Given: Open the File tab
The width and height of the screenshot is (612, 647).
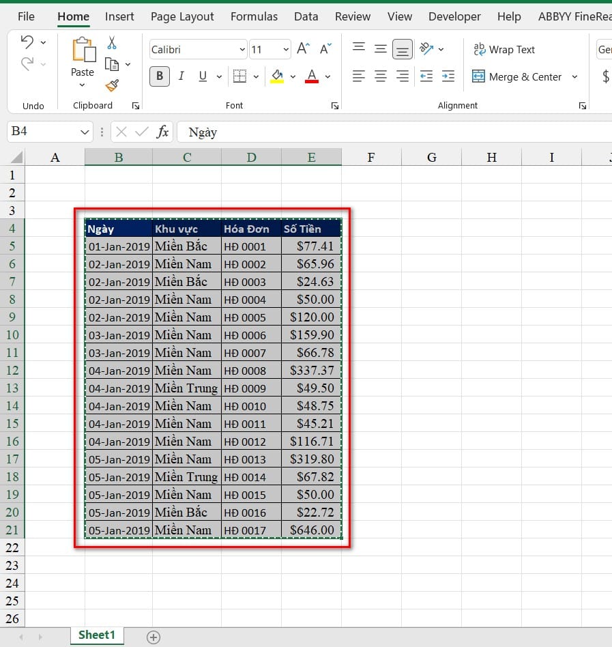Looking at the screenshot, I should tap(26, 16).
